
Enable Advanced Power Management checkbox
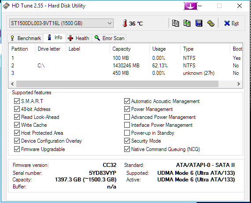127,117
